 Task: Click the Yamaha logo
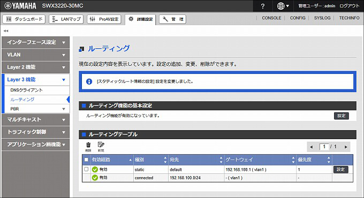[20, 6]
